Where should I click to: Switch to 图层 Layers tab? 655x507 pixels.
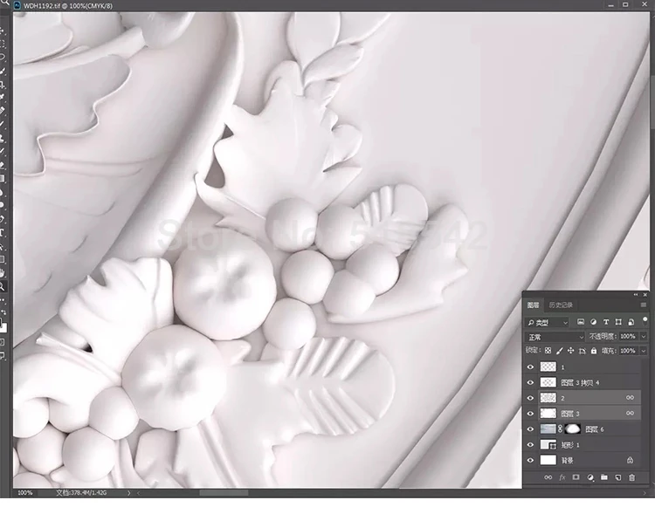(x=533, y=305)
